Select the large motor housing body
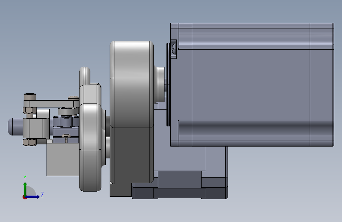The width and height of the screenshot is (342, 222). coord(252,85)
